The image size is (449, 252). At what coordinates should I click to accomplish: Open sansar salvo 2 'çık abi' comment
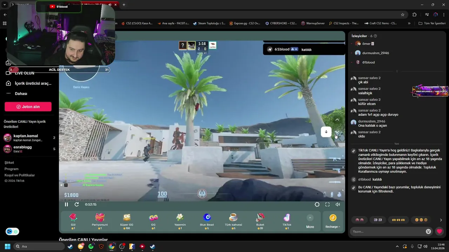click(x=369, y=80)
